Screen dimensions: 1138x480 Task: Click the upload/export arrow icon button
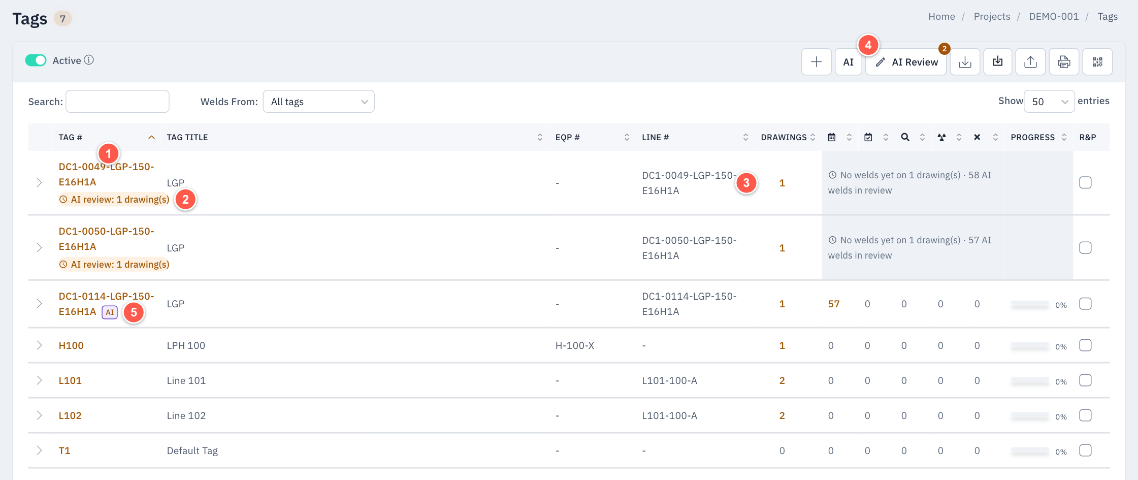(1030, 62)
